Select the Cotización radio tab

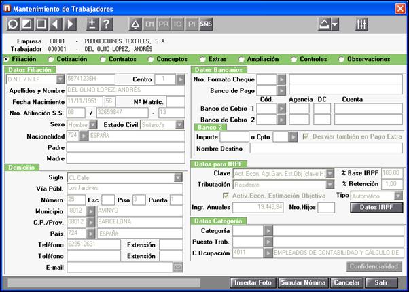click(50, 60)
